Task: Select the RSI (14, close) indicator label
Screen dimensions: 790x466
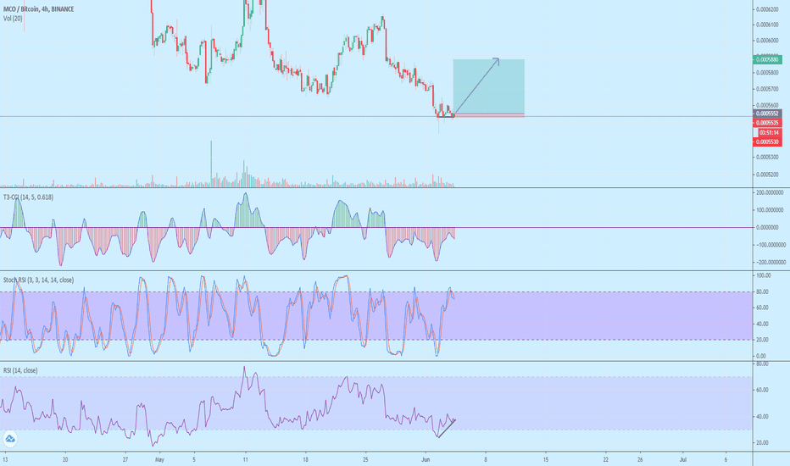Action: click(20, 370)
